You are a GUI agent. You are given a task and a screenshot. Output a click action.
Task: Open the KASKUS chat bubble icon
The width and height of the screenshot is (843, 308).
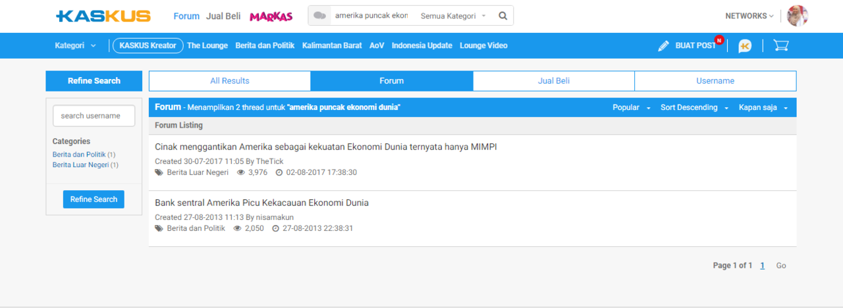pyautogui.click(x=745, y=46)
